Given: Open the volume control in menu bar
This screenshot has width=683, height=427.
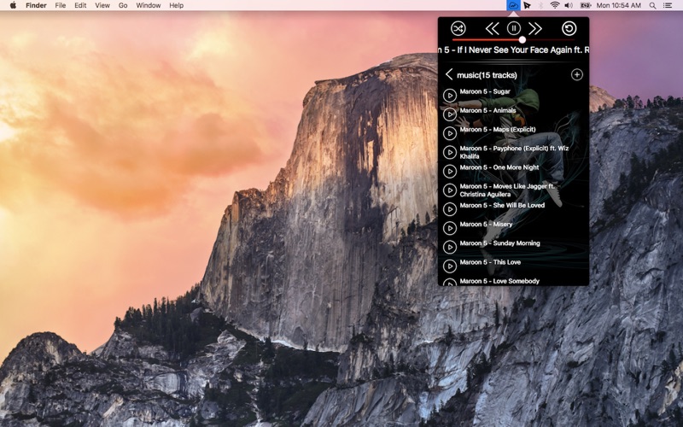Looking at the screenshot, I should (569, 5).
